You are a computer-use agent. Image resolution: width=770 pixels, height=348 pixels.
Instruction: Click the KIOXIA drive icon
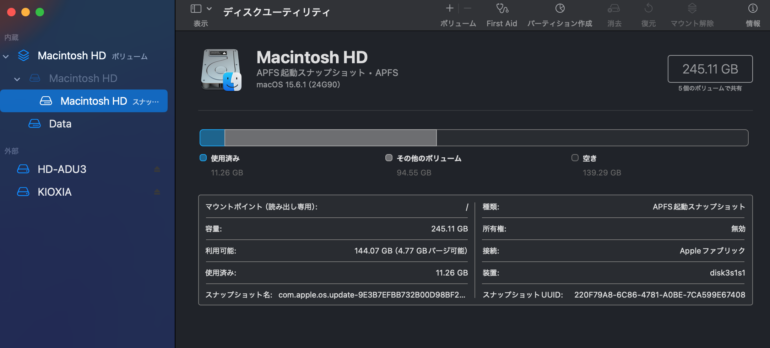click(23, 192)
